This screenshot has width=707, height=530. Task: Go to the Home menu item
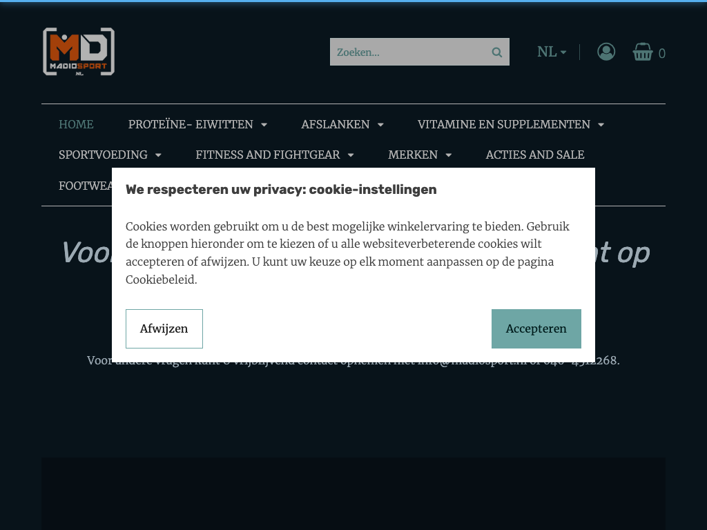tap(76, 124)
